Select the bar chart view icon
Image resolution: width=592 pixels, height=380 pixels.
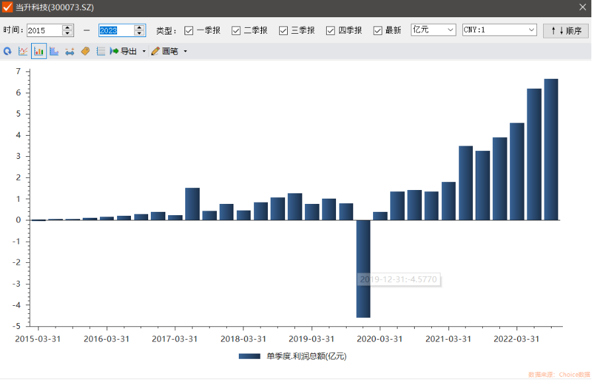click(39, 51)
